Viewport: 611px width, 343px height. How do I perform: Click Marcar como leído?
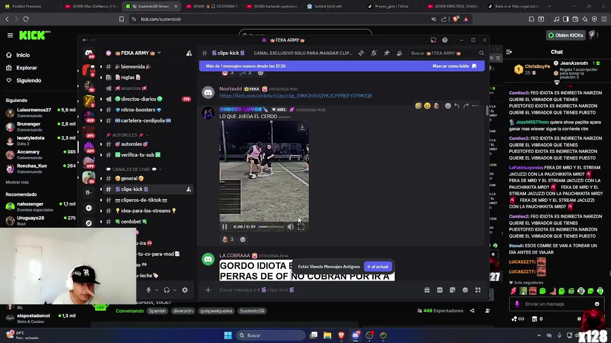pos(454,66)
